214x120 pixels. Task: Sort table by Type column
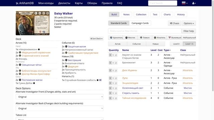pyautogui.click(x=167, y=50)
